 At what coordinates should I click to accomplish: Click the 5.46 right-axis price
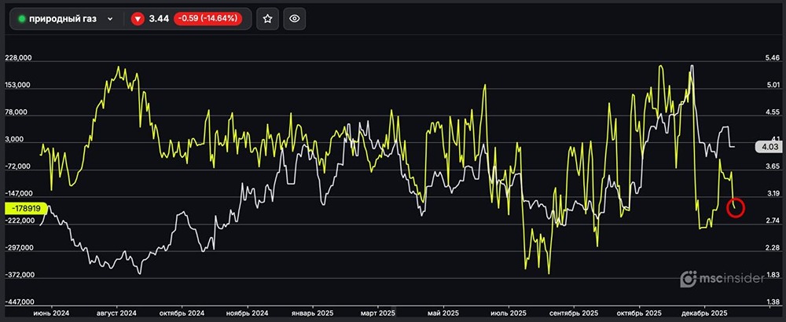[x=773, y=58]
